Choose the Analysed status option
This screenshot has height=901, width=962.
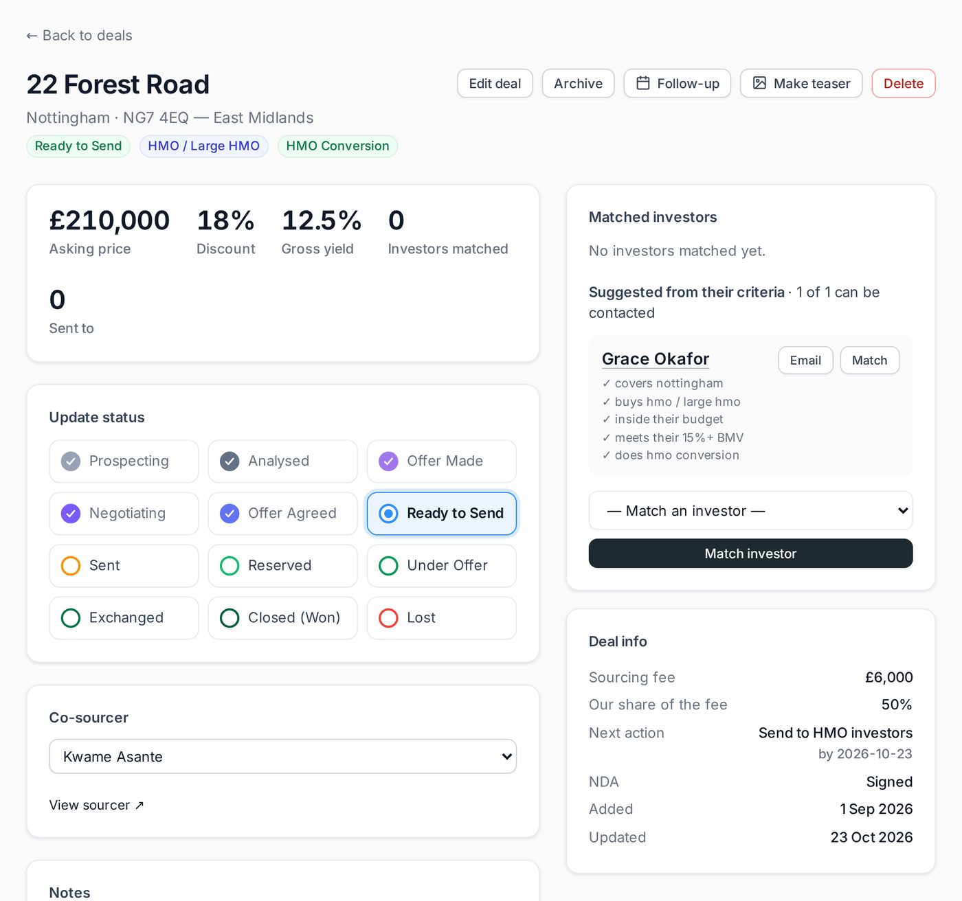click(282, 461)
